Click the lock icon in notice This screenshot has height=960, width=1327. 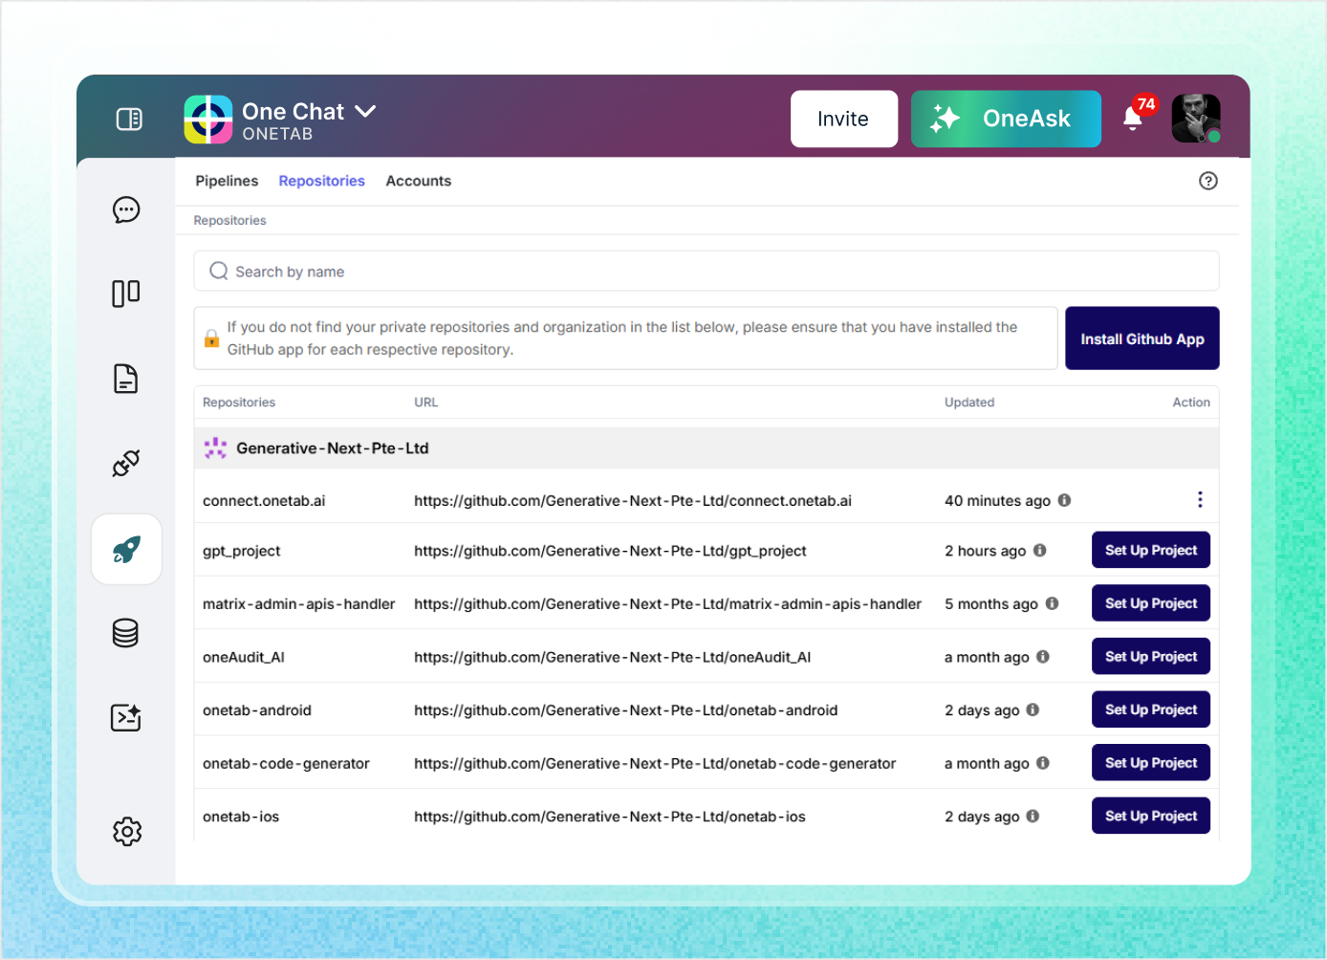coord(211,338)
